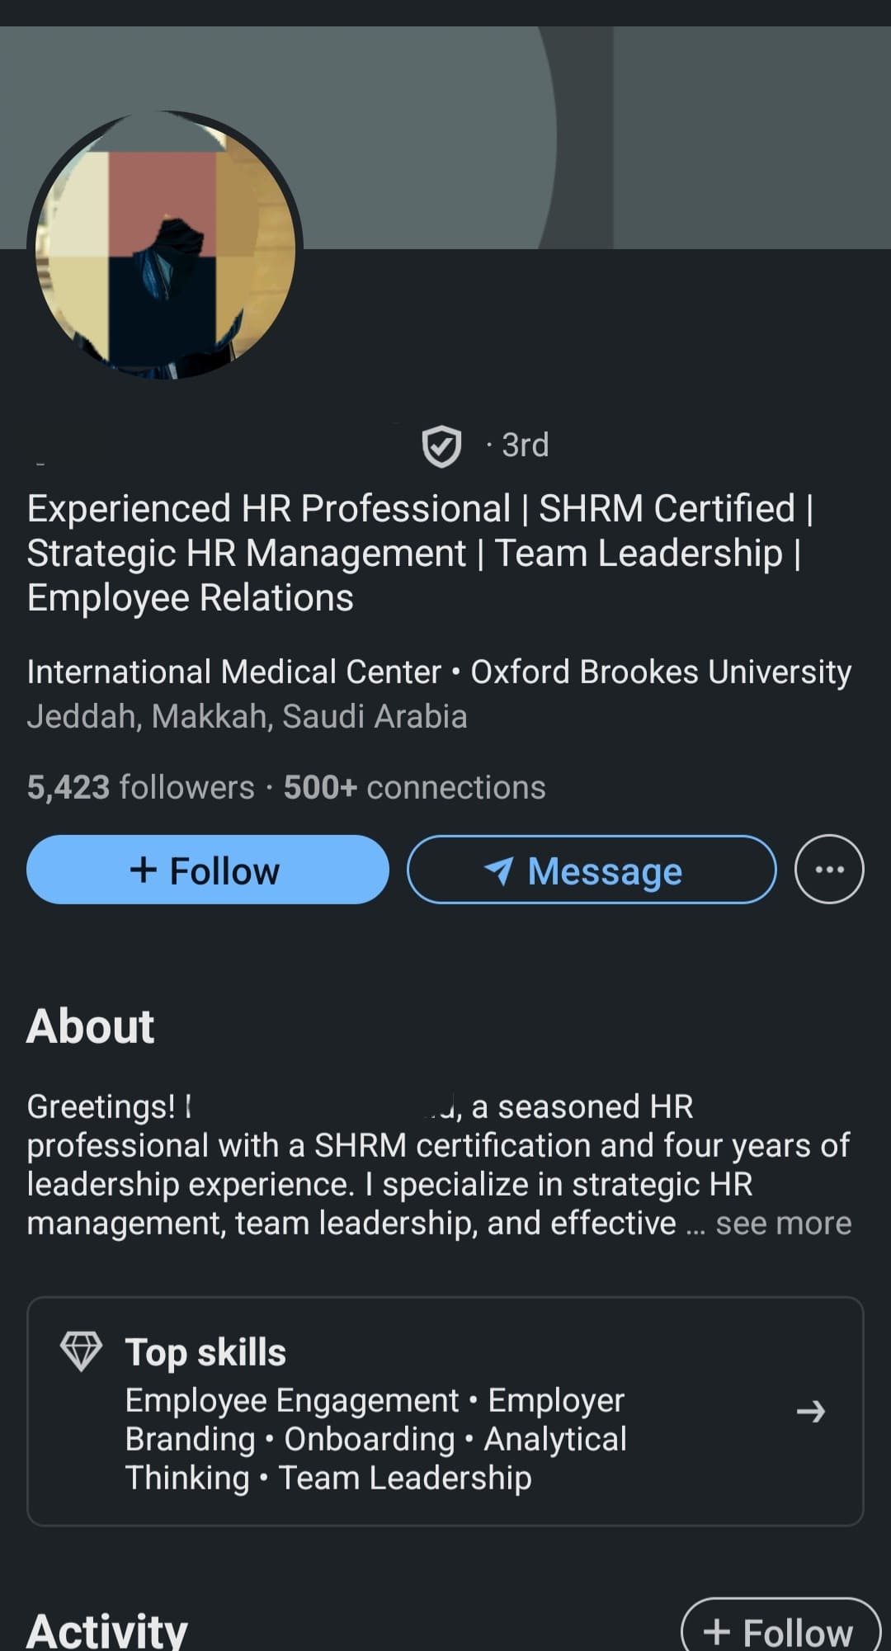This screenshot has width=891, height=1651.
Task: Tap the About section heading
Action: coord(91,1026)
